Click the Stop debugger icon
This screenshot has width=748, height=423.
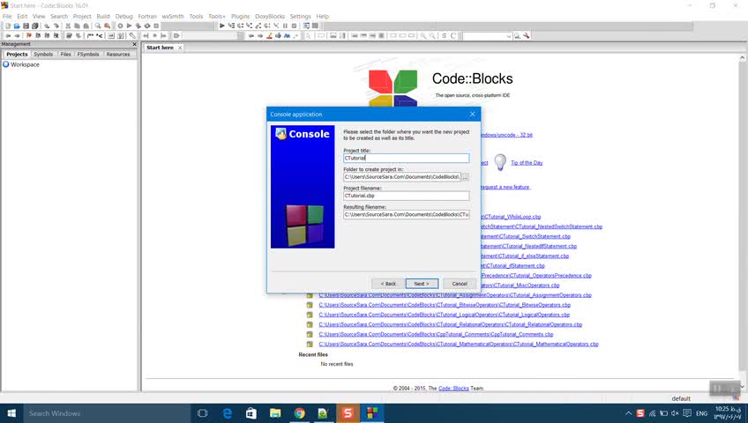295,26
